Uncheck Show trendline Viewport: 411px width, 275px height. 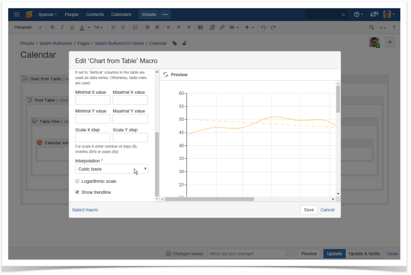click(77, 192)
